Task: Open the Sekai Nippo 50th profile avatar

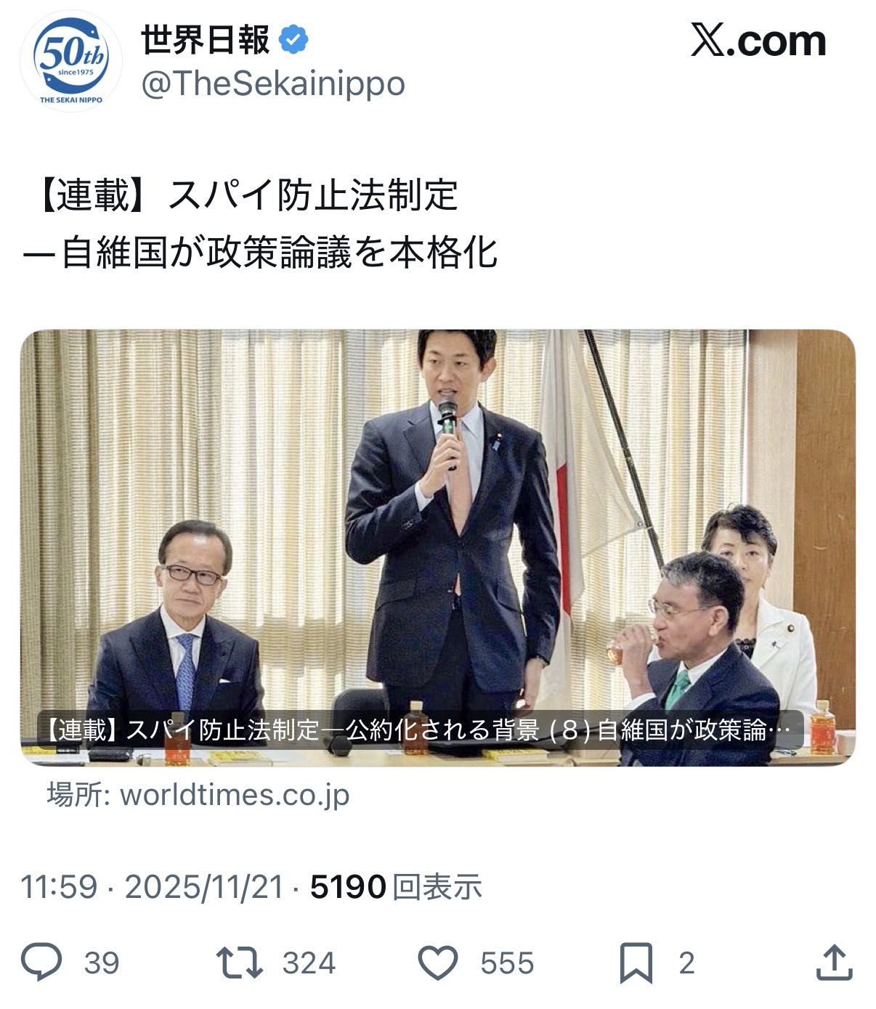Action: [70, 60]
